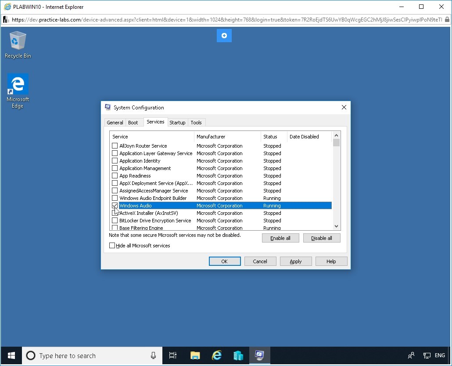Sort by the Status column header
Viewport: 452px width, 366px height.
[274, 137]
